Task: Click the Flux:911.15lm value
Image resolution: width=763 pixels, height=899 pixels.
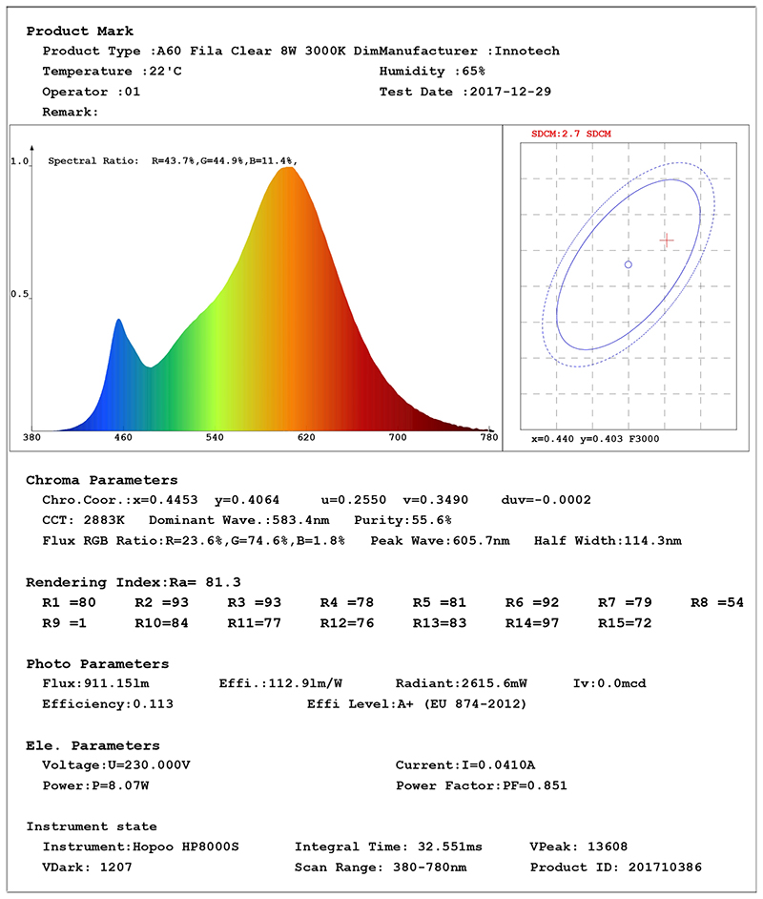Action: (x=96, y=684)
